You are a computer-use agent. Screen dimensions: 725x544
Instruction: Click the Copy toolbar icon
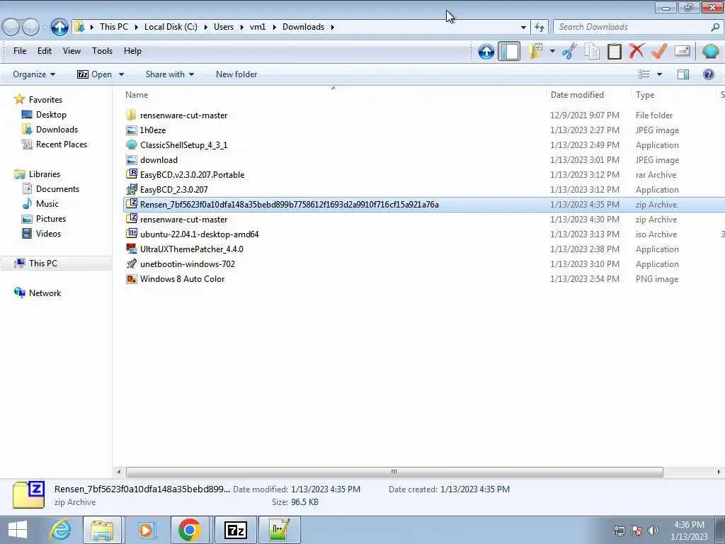coord(592,51)
